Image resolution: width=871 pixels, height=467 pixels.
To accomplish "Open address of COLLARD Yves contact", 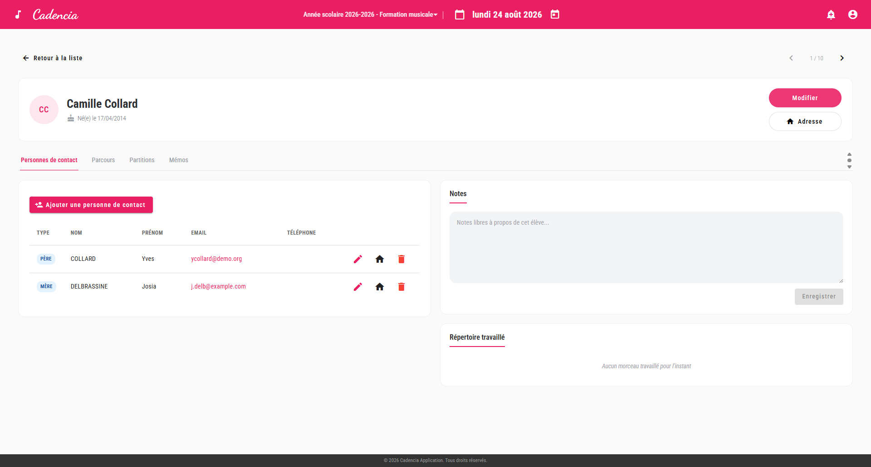I will 380,259.
